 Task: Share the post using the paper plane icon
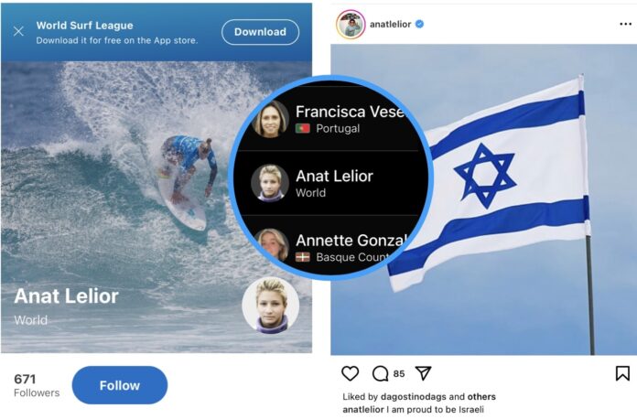(423, 373)
